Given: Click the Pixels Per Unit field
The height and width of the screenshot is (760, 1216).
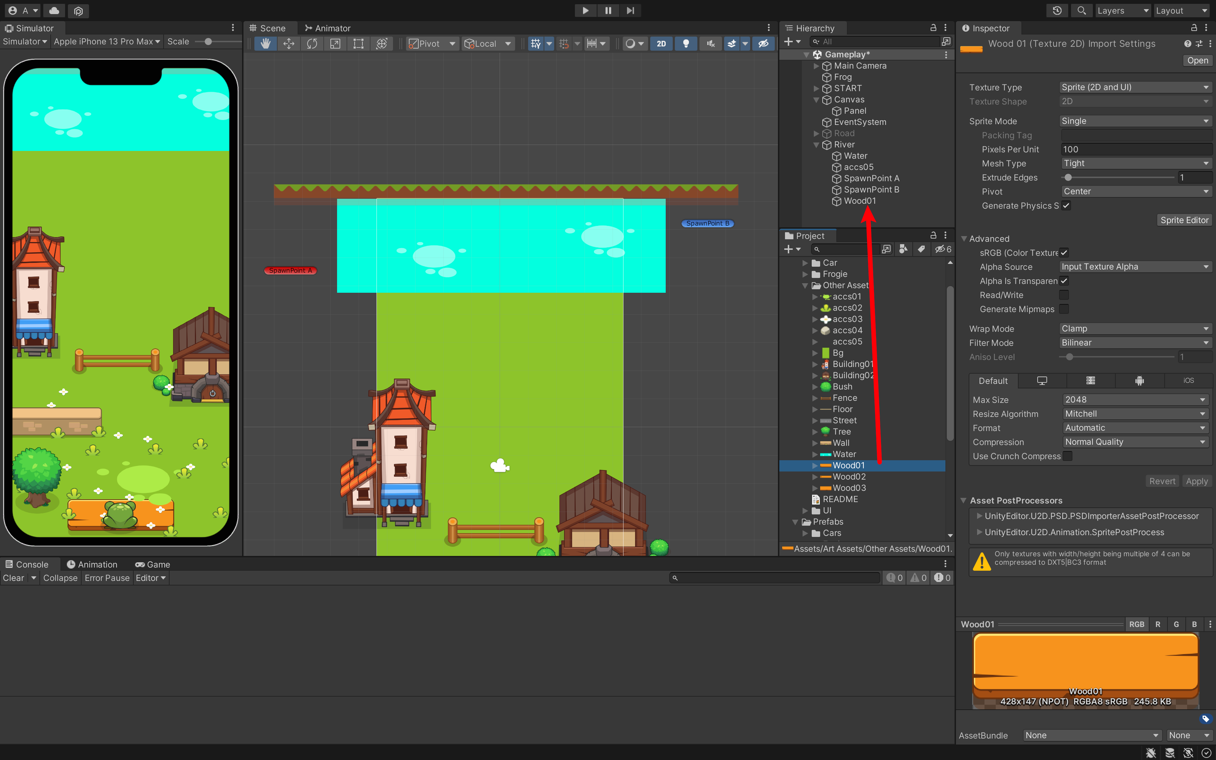Looking at the screenshot, I should [x=1136, y=149].
